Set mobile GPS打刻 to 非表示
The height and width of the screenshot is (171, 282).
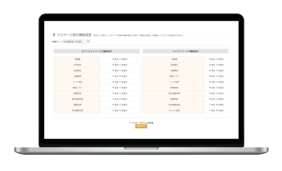(120, 65)
